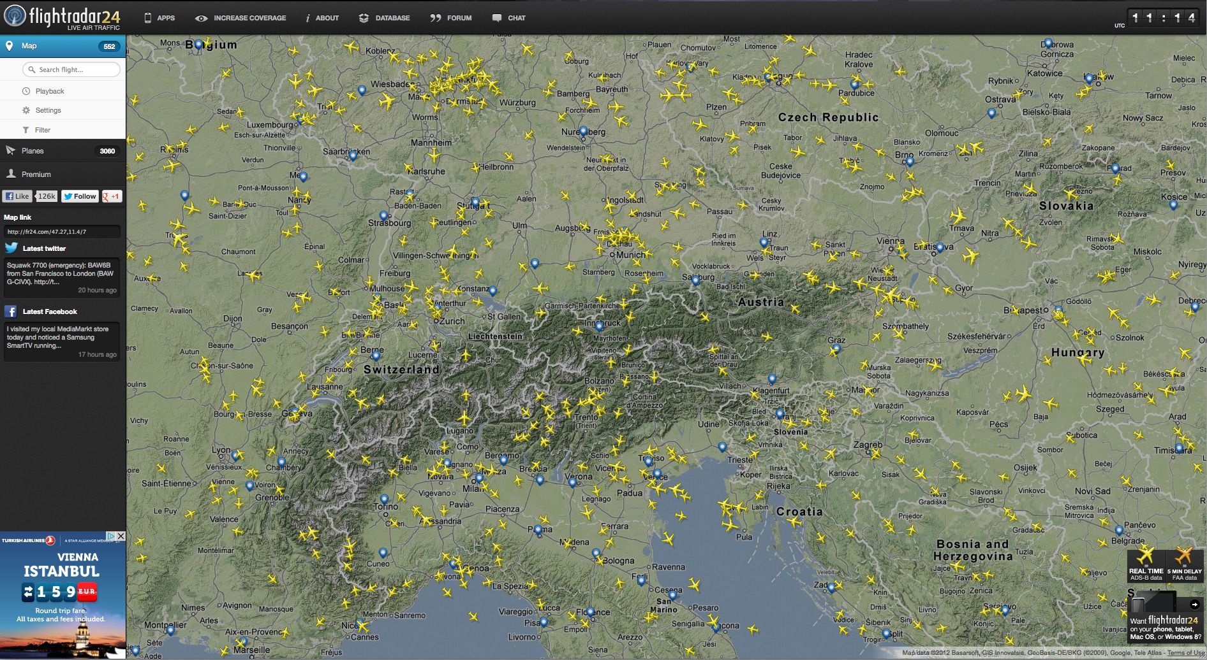1207x660 pixels.
Task: Select the Linz airport pin
Action: (764, 243)
